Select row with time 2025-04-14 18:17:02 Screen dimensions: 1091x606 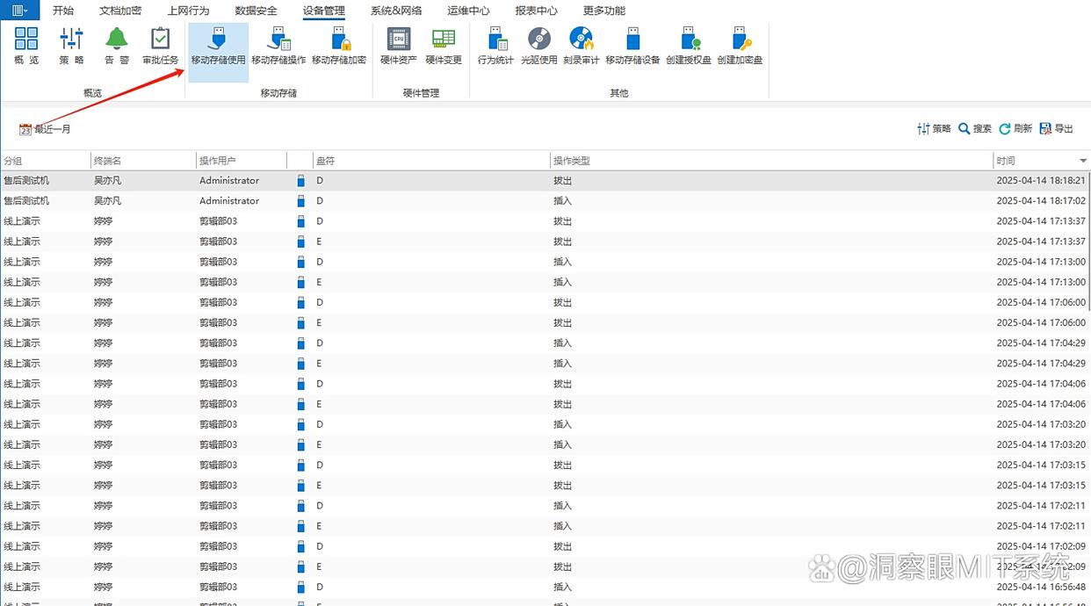[545, 200]
